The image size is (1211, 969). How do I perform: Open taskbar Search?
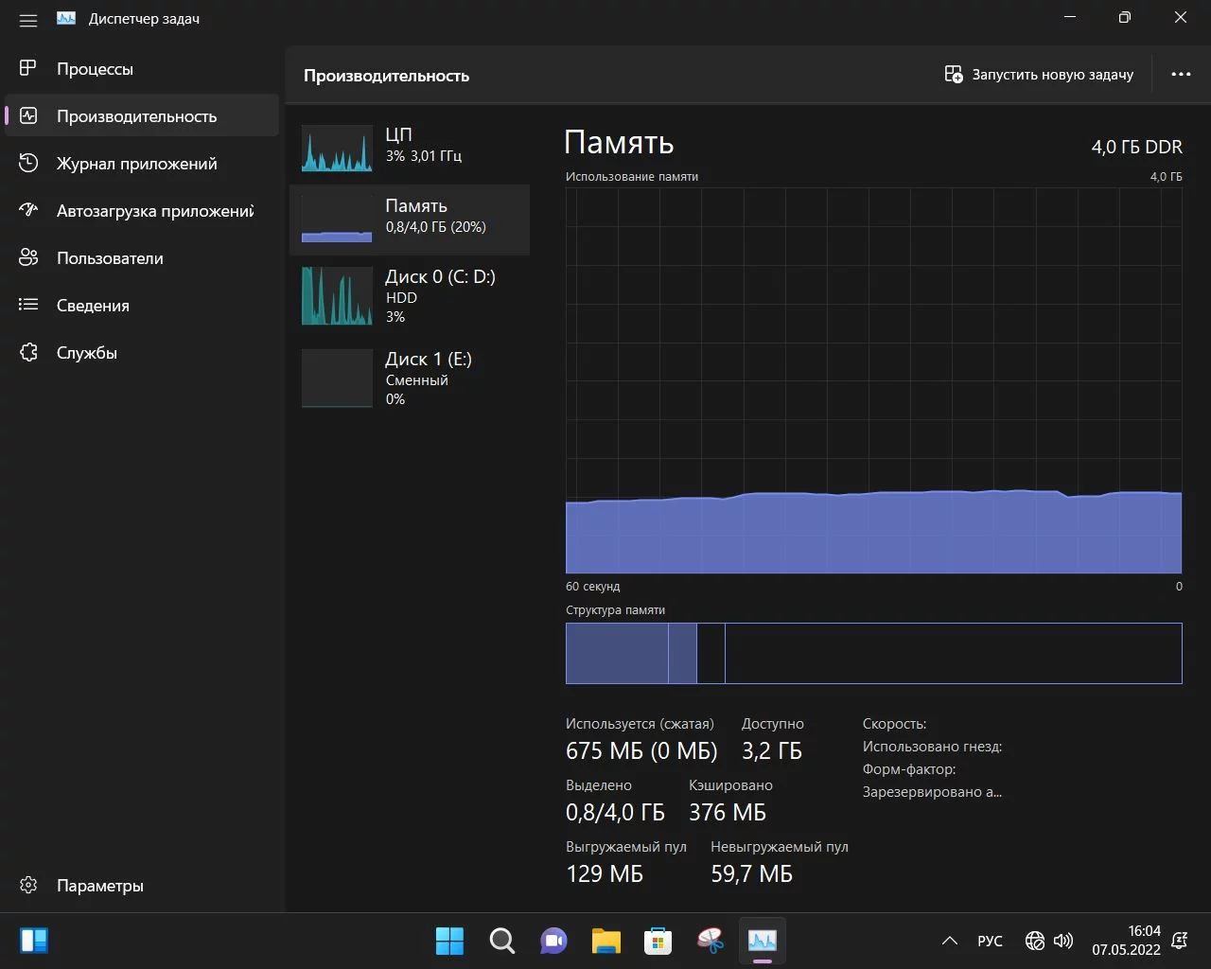[501, 941]
